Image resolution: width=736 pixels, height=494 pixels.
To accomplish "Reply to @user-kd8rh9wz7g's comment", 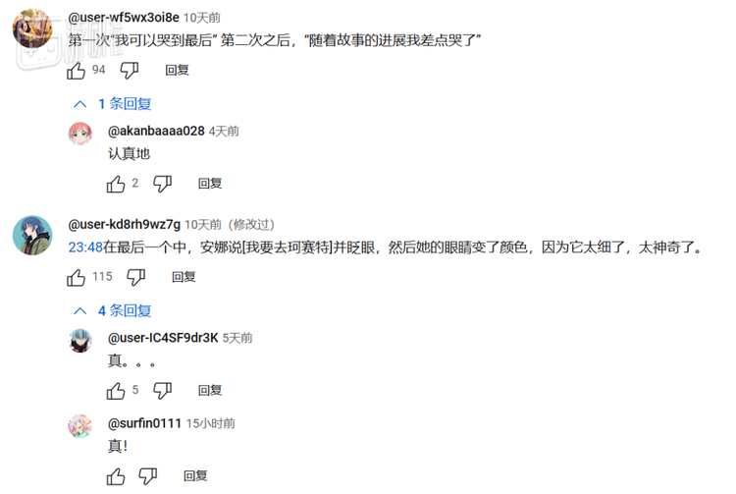I will tap(184, 277).
